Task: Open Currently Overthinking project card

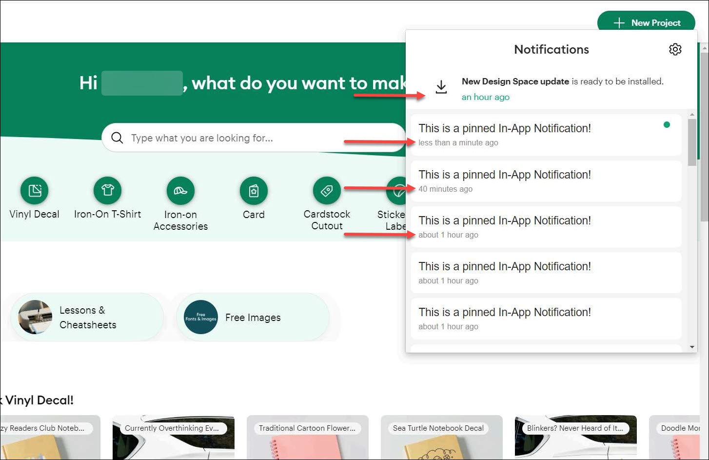Action: point(173,438)
